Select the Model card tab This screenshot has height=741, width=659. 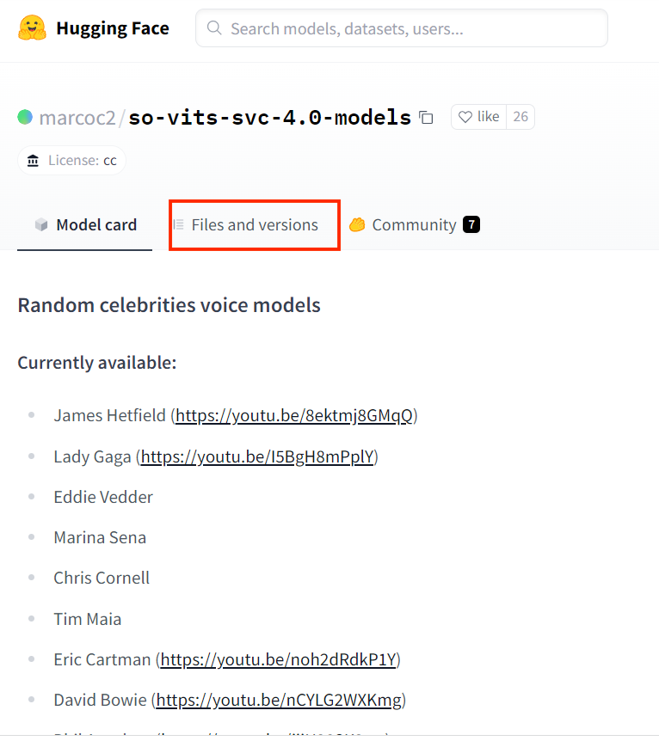coord(95,225)
